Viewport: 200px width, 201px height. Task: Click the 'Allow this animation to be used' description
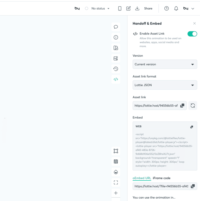[x=160, y=42]
